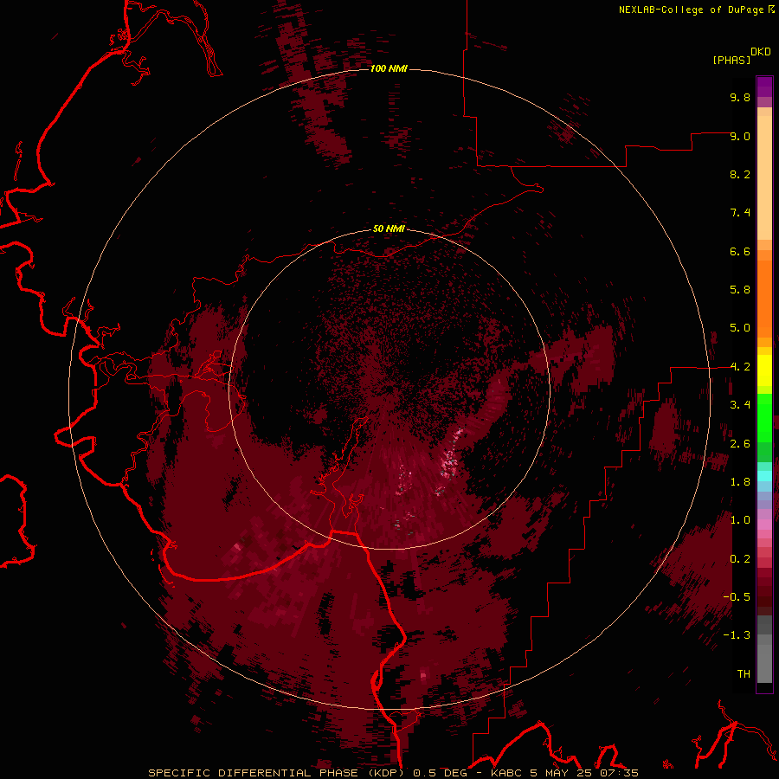Image resolution: width=779 pixels, height=779 pixels.
Task: Click the -1.3 scale label
Action: [737, 635]
